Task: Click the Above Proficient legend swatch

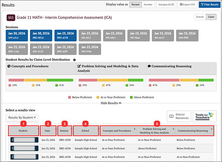Action: click(131, 97)
